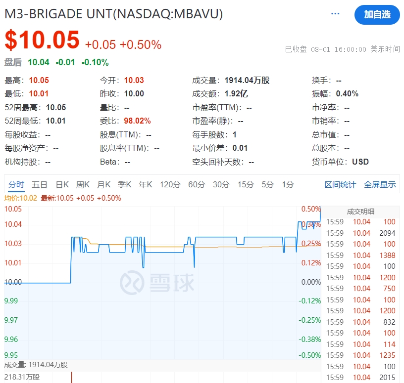Switch to the 日K daily candlestick tab

60,184
